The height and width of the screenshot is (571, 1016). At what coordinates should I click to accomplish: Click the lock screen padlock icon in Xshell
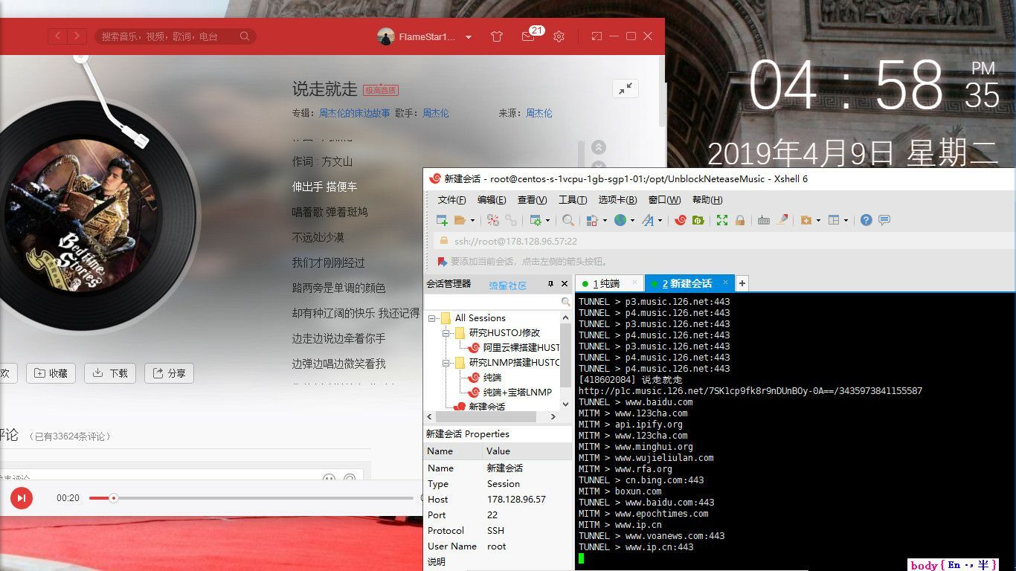coord(740,220)
